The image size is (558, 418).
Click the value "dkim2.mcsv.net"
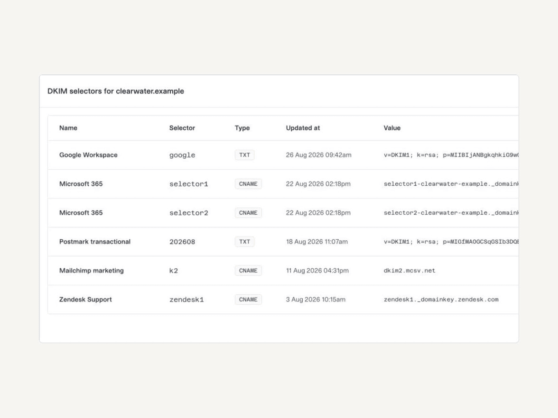click(x=409, y=271)
